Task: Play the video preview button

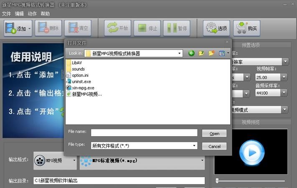Action: 252,152
